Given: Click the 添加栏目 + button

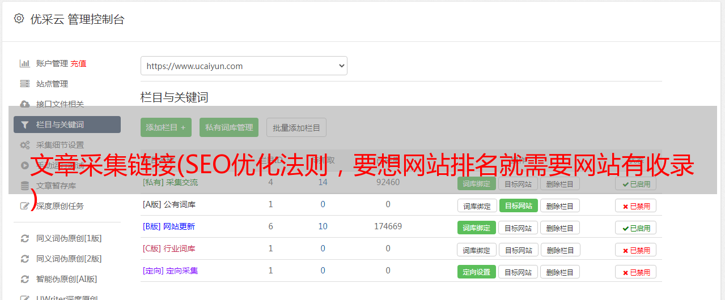Looking at the screenshot, I should [166, 127].
